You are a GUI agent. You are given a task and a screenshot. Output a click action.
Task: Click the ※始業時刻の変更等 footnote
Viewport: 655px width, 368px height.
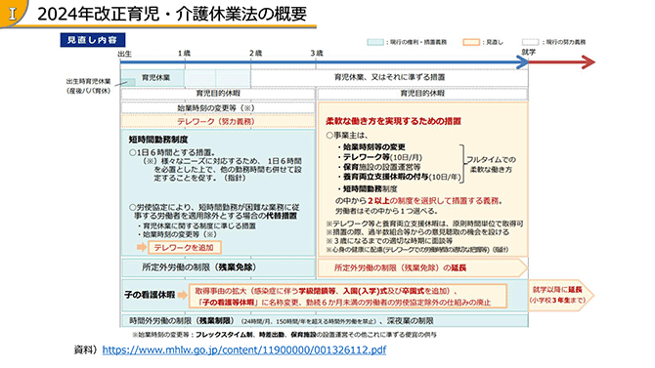[x=284, y=335]
